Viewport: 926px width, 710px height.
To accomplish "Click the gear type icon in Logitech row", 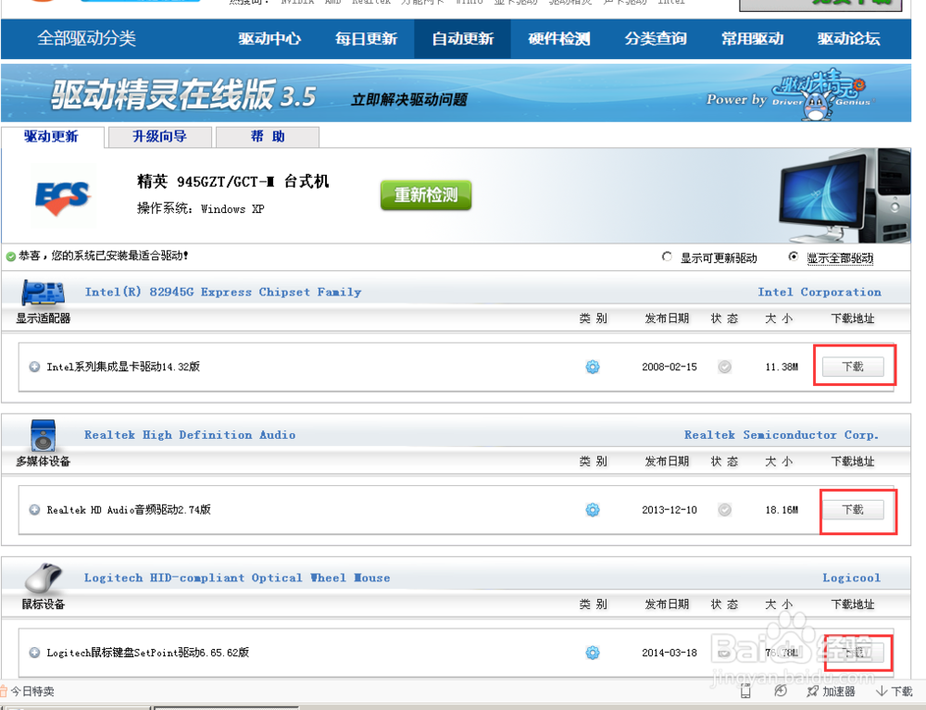I will [x=593, y=653].
